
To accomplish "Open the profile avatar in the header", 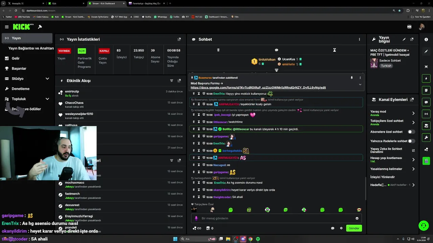I will coord(421,27).
